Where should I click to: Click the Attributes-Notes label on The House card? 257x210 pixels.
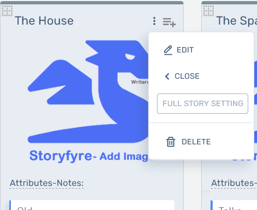coord(46,183)
